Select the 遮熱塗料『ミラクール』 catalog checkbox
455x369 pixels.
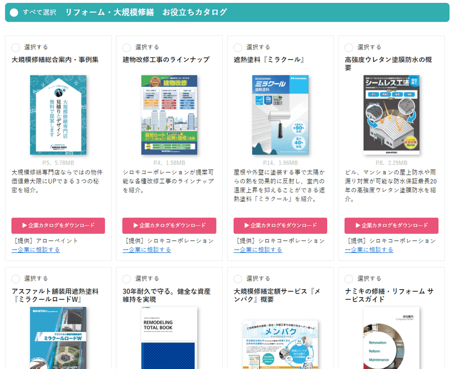pyautogui.click(x=238, y=47)
